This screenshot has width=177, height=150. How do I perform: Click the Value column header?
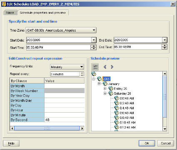pyautogui.click(x=64, y=81)
